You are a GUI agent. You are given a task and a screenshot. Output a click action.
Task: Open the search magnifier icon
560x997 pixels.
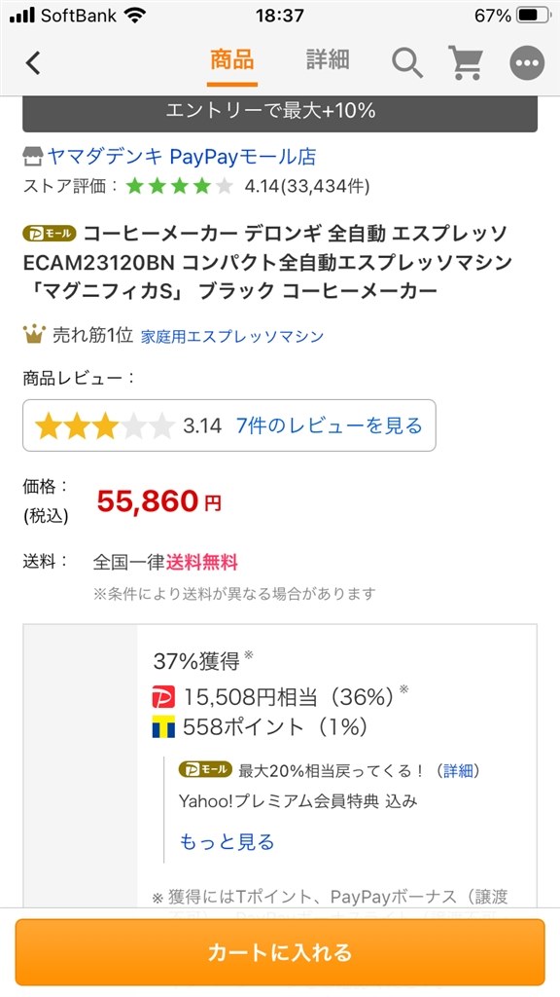(406, 62)
